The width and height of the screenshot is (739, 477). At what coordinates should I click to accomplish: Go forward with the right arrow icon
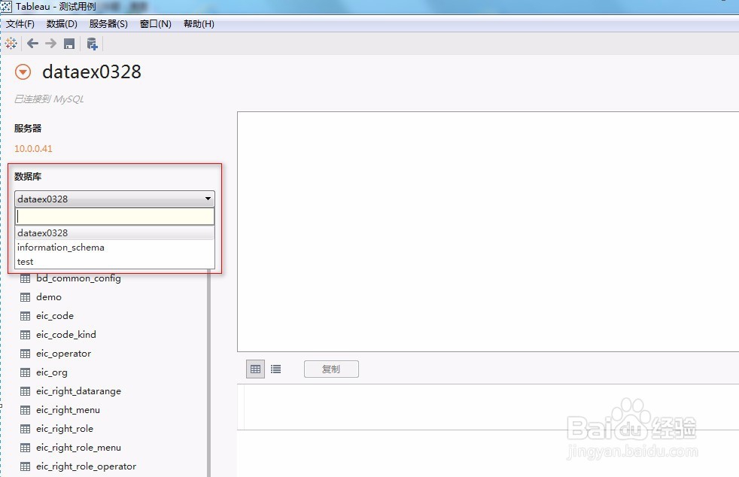point(51,44)
